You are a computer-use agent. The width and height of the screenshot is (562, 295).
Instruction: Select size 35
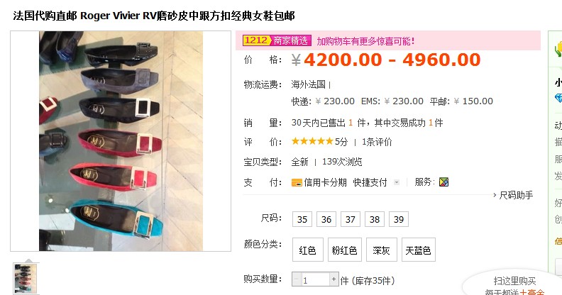302,219
